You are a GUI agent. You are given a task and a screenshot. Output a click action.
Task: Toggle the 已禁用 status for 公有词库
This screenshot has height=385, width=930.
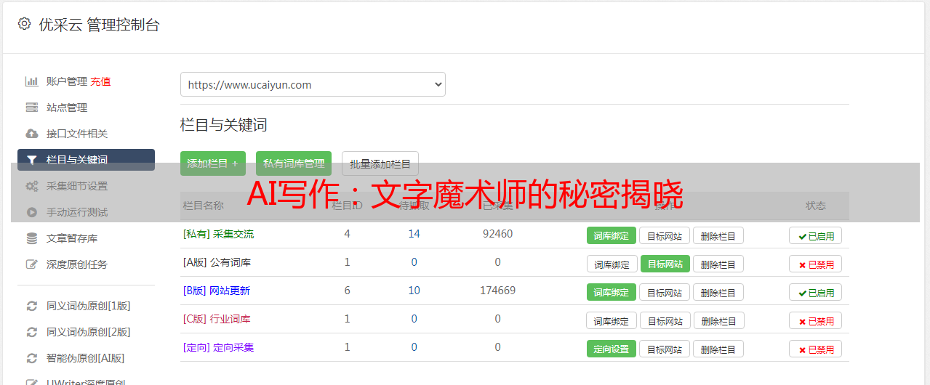tap(816, 264)
